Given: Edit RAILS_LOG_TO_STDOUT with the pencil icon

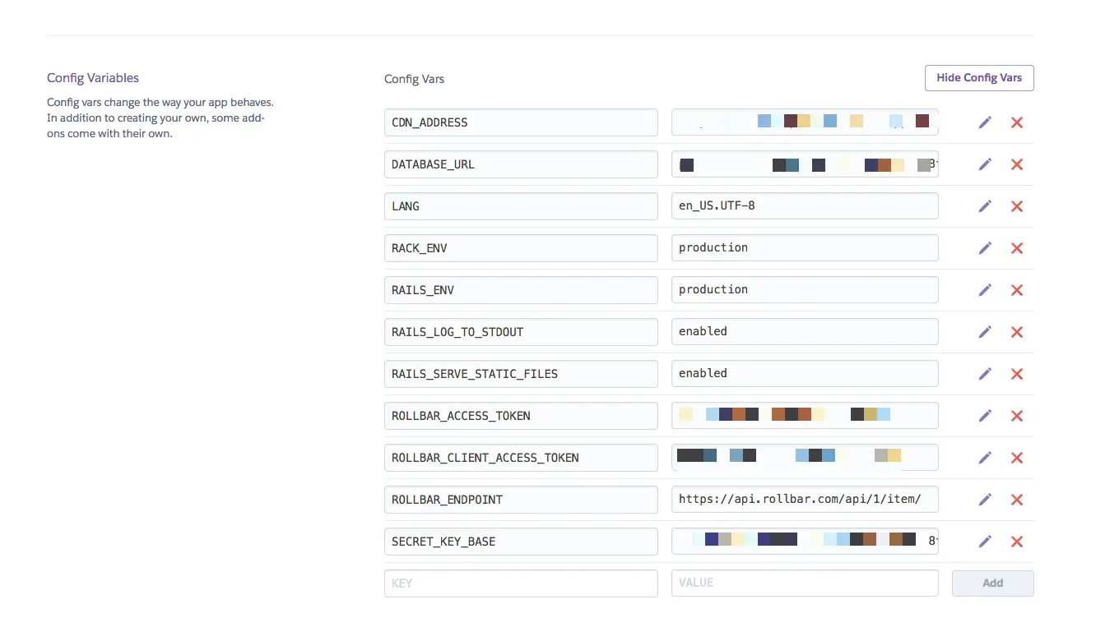Looking at the screenshot, I should click(985, 332).
